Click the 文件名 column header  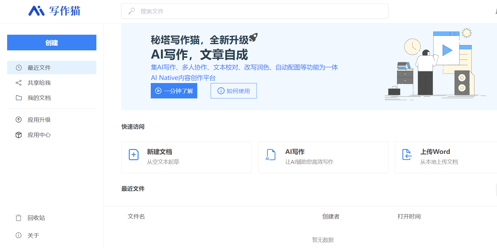[x=136, y=217]
